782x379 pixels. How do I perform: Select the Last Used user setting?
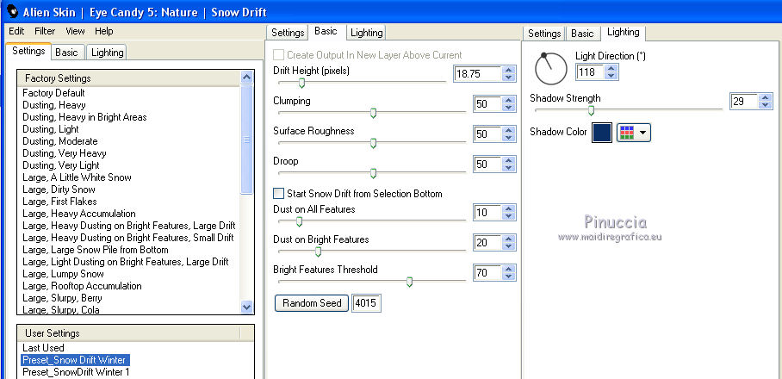43,348
